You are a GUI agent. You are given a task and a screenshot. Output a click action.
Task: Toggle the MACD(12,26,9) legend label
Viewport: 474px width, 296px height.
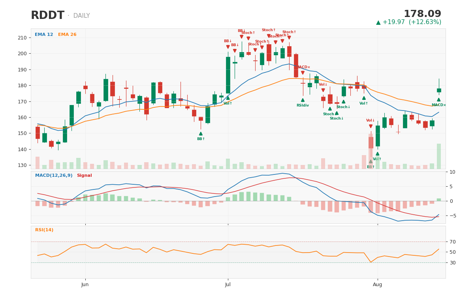(x=54, y=176)
